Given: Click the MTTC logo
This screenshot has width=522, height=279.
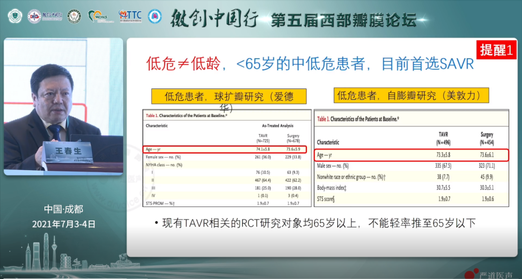Looking at the screenshot, I should pyautogui.click(x=130, y=16).
